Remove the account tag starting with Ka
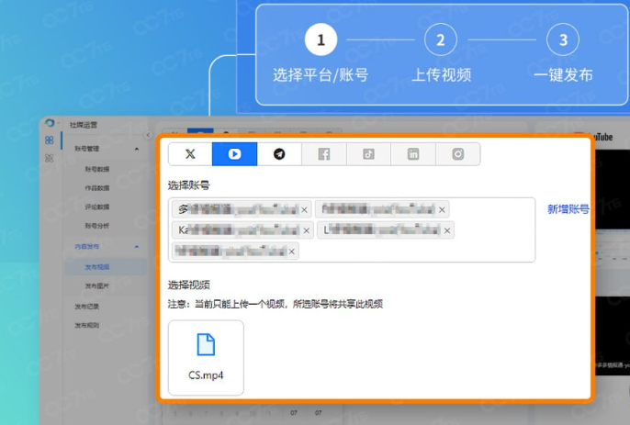Image resolution: width=630 pixels, height=425 pixels. (x=306, y=230)
